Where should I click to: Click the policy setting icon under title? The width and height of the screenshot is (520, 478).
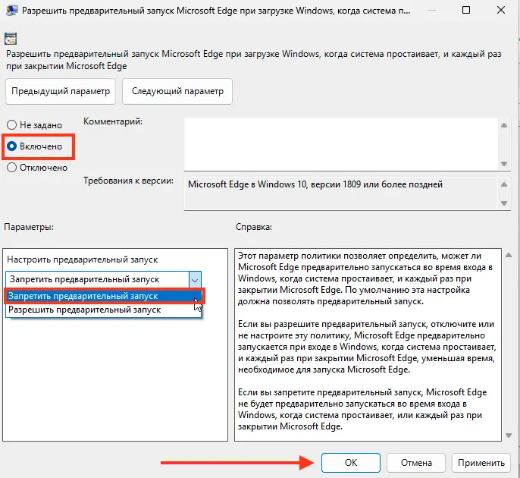11,39
